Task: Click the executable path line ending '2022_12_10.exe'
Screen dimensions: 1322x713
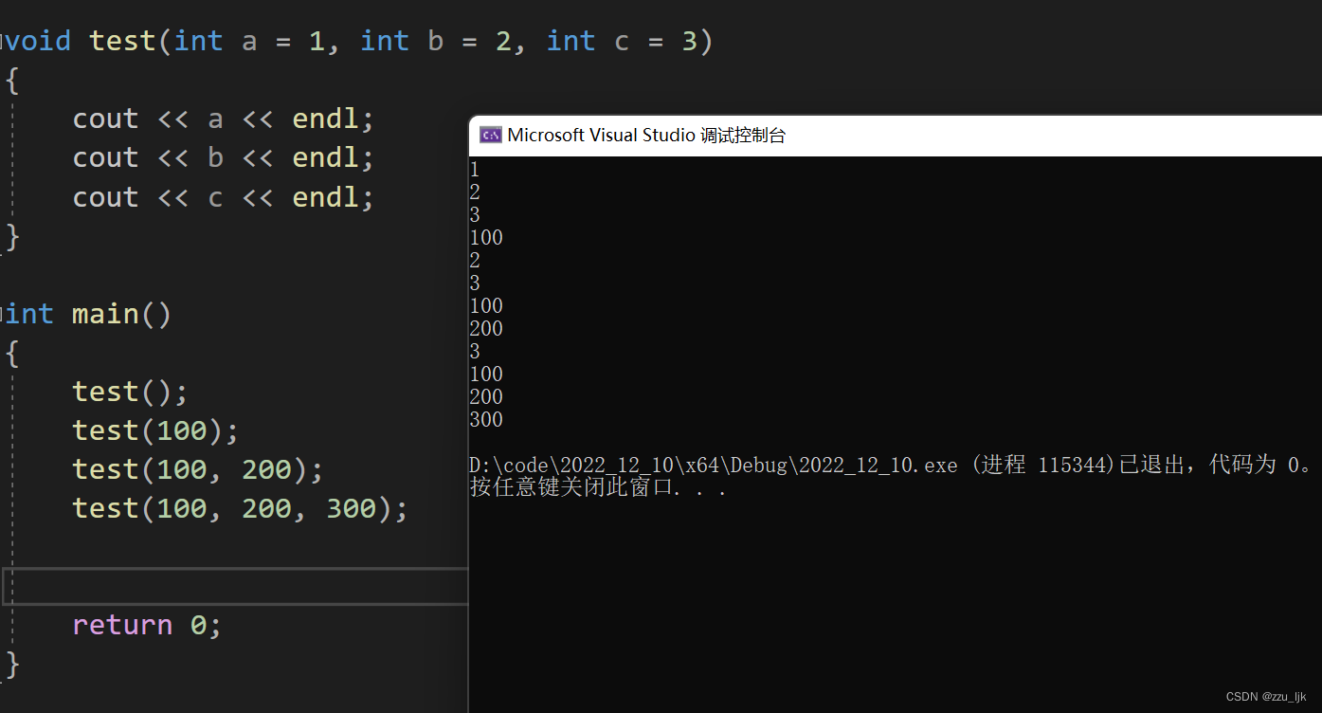Action: tap(714, 466)
